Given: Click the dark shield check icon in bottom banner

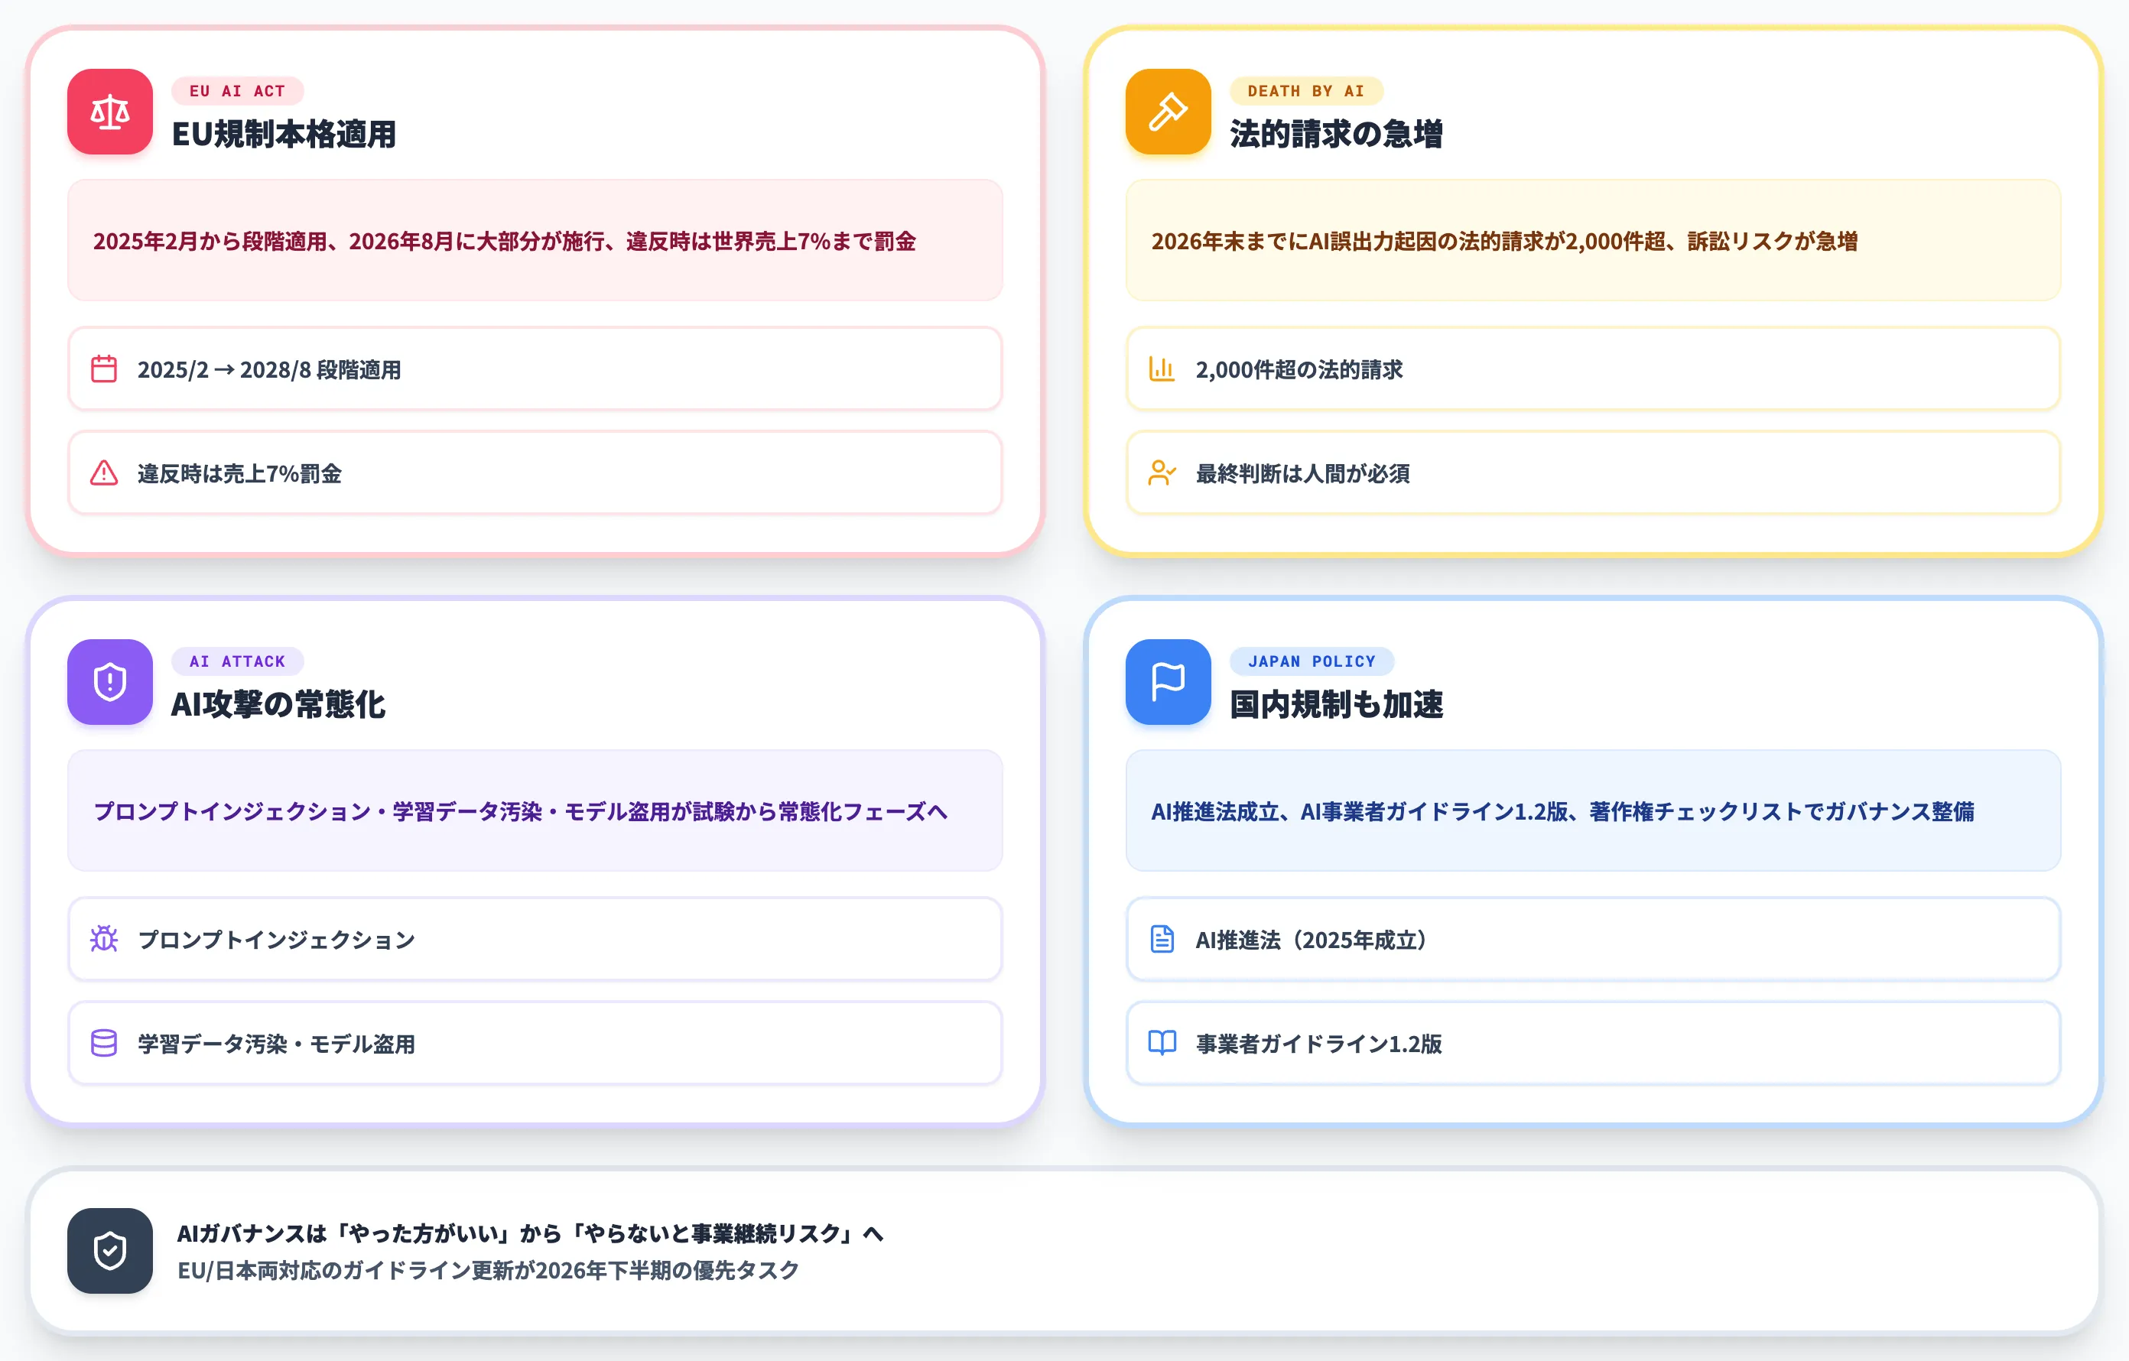Looking at the screenshot, I should tap(109, 1251).
